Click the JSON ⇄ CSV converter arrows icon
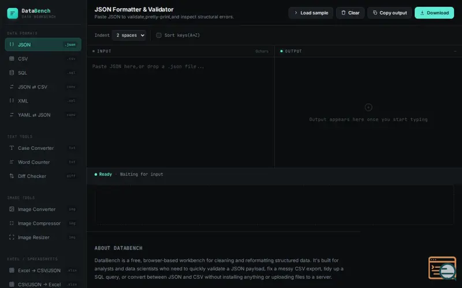This screenshot has width=462, height=288. [x=12, y=87]
